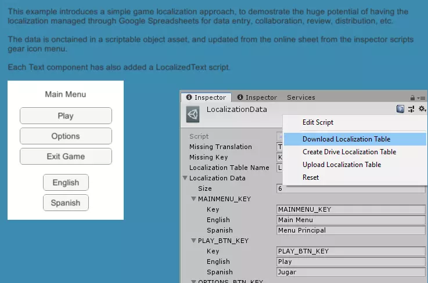This screenshot has width=428, height=283.
Task: Open the inspector tab options menu icon
Action: click(x=422, y=98)
